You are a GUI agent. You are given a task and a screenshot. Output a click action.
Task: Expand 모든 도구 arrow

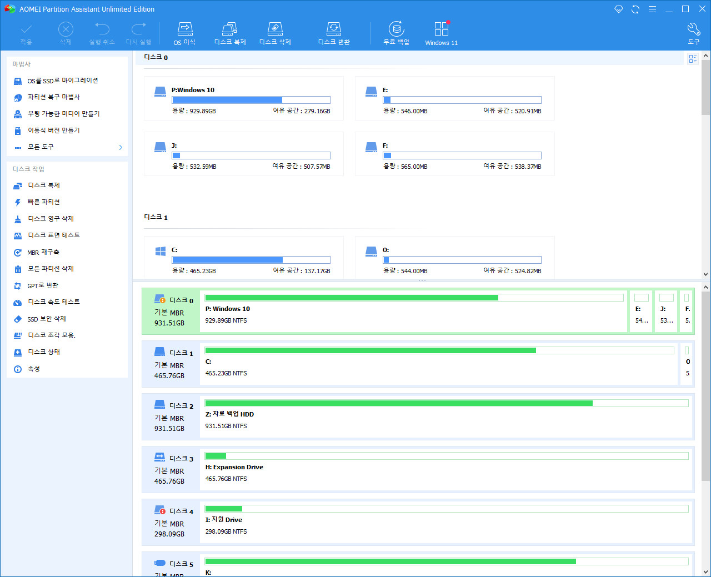click(121, 147)
